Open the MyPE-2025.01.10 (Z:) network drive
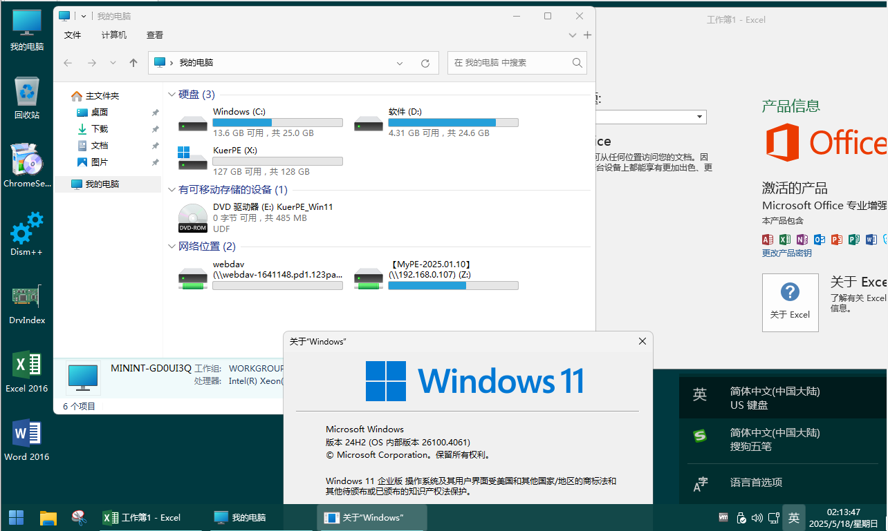The width and height of the screenshot is (888, 531). [x=436, y=275]
